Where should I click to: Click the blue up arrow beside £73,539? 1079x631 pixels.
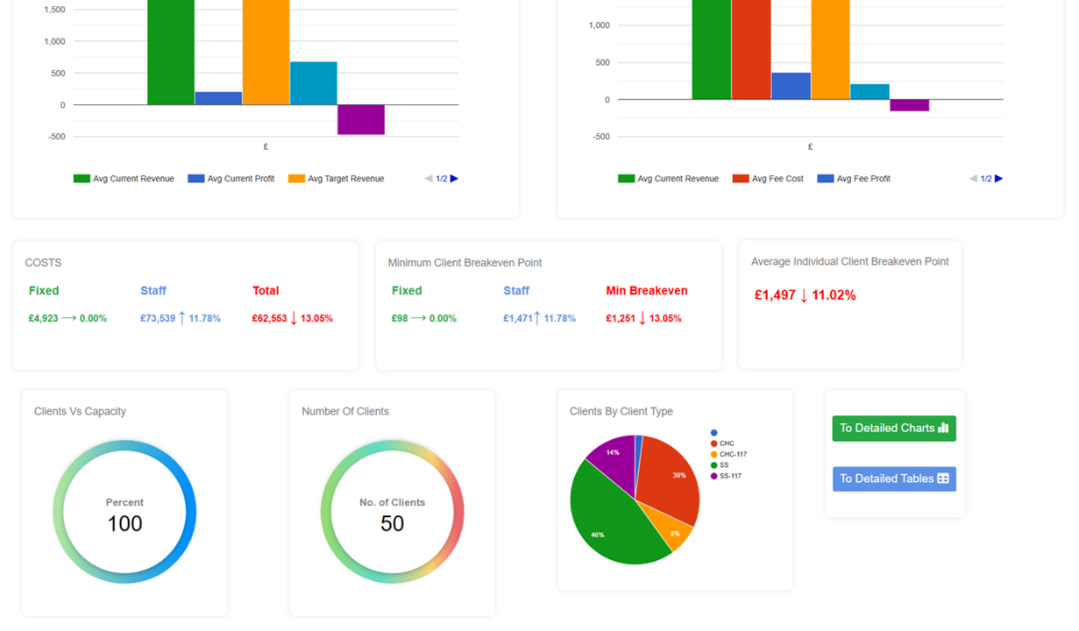click(182, 318)
